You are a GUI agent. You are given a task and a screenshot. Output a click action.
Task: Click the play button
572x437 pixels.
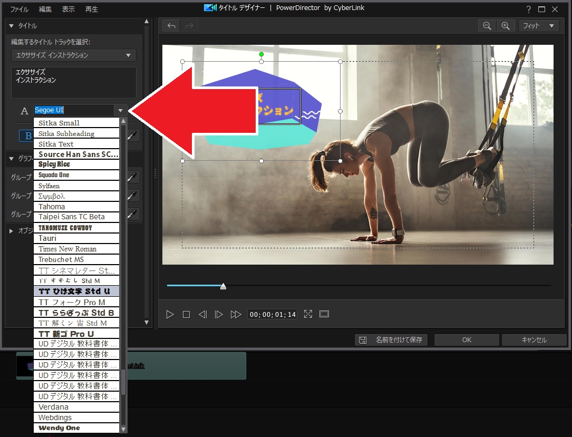pos(170,314)
